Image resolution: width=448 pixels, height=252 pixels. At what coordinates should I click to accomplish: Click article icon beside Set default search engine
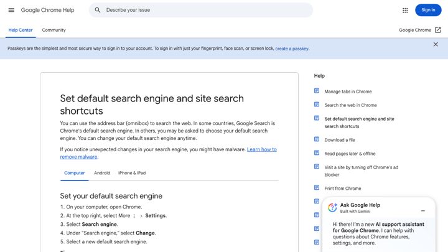317,118
